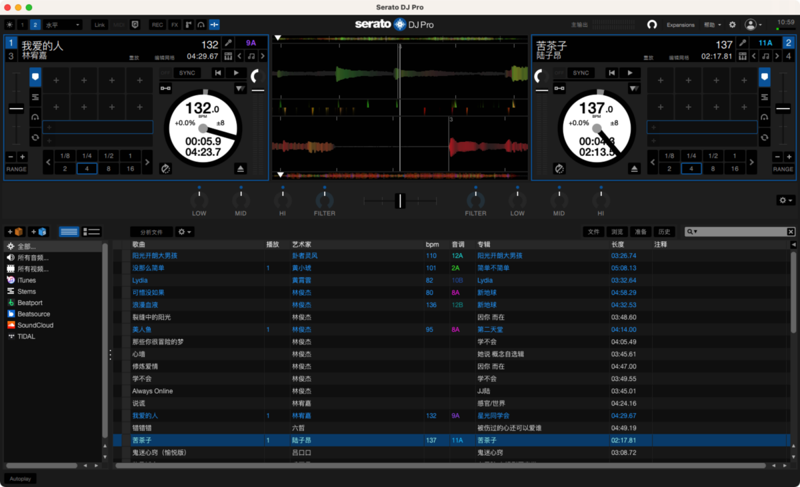Open cue points pad tab on left deck

click(x=35, y=78)
